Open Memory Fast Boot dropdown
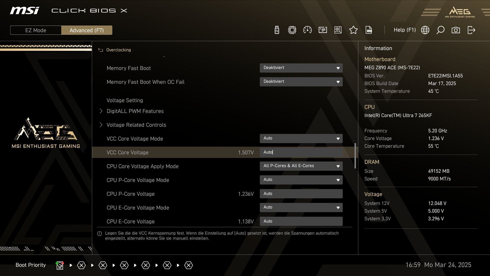The image size is (490, 276). (x=301, y=68)
